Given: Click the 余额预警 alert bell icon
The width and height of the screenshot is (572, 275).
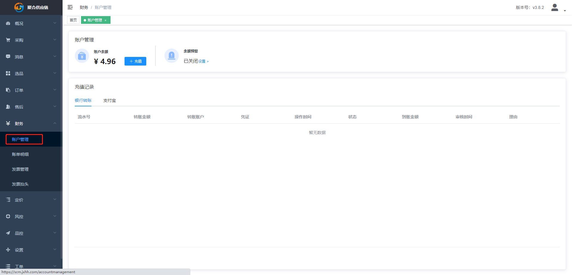Looking at the screenshot, I should tap(172, 56).
